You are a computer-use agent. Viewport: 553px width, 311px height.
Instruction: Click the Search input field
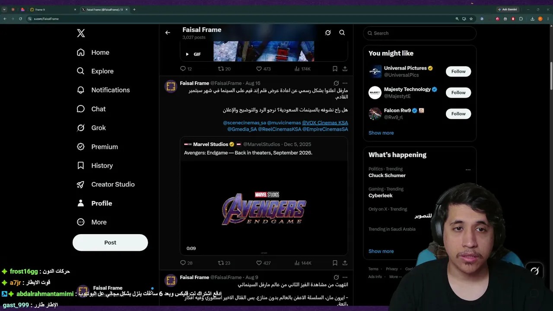point(420,33)
